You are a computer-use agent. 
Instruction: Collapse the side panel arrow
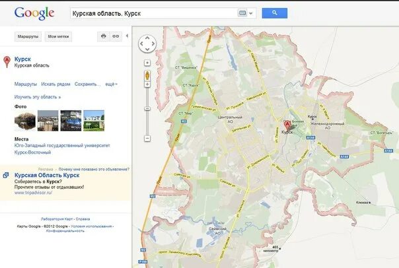pyautogui.click(x=127, y=36)
